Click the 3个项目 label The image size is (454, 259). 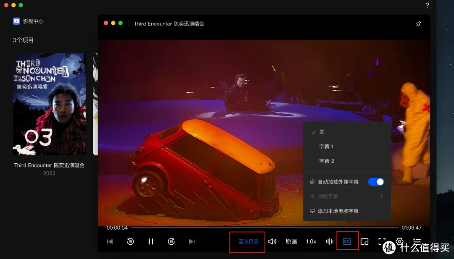point(23,40)
